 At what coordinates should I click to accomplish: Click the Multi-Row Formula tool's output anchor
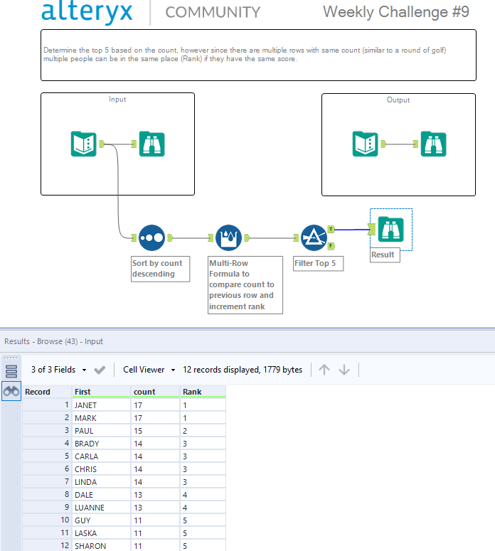pyautogui.click(x=247, y=238)
